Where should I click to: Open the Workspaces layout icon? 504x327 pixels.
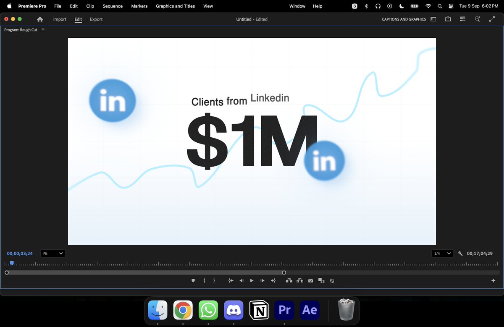pos(433,19)
